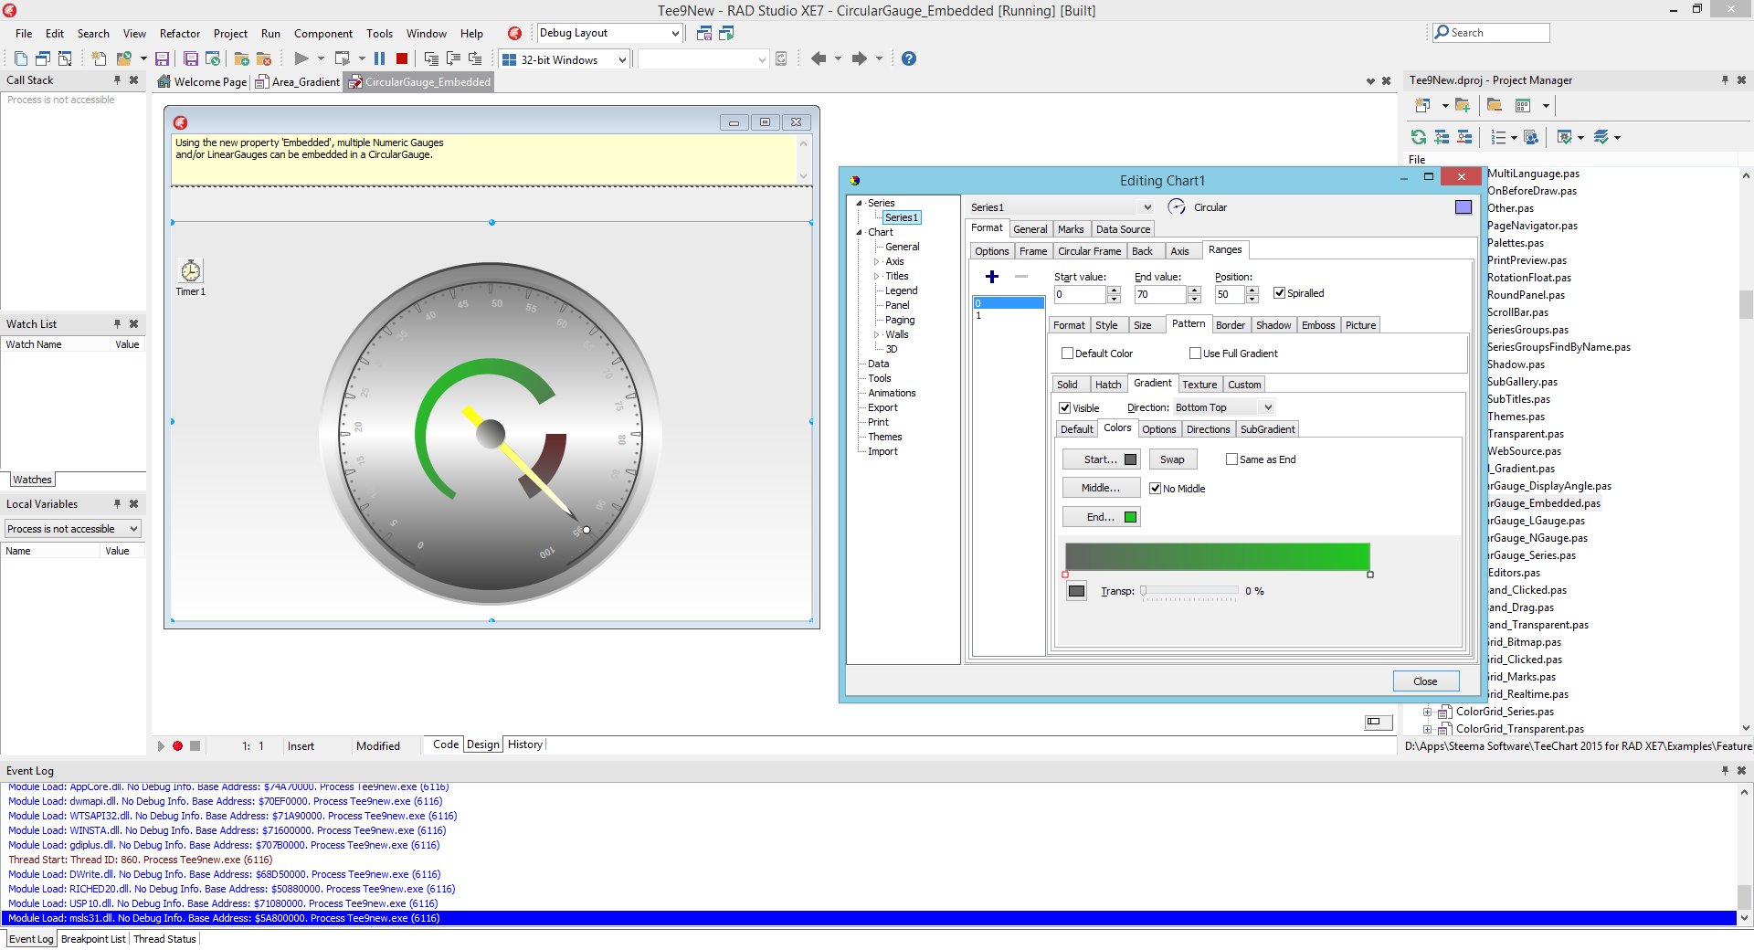The height and width of the screenshot is (950, 1754).
Task: Click the refresh icon in Project Manager
Action: point(1418,137)
